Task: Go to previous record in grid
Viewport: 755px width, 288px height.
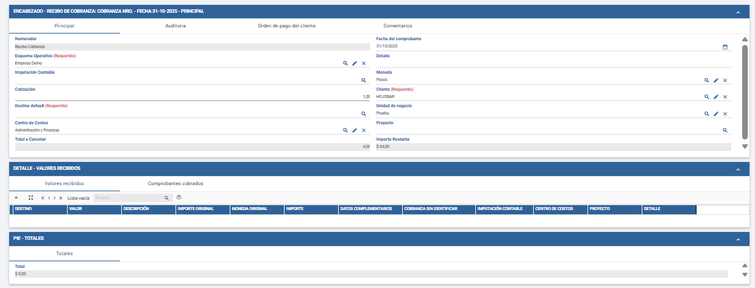Action: [x=49, y=198]
